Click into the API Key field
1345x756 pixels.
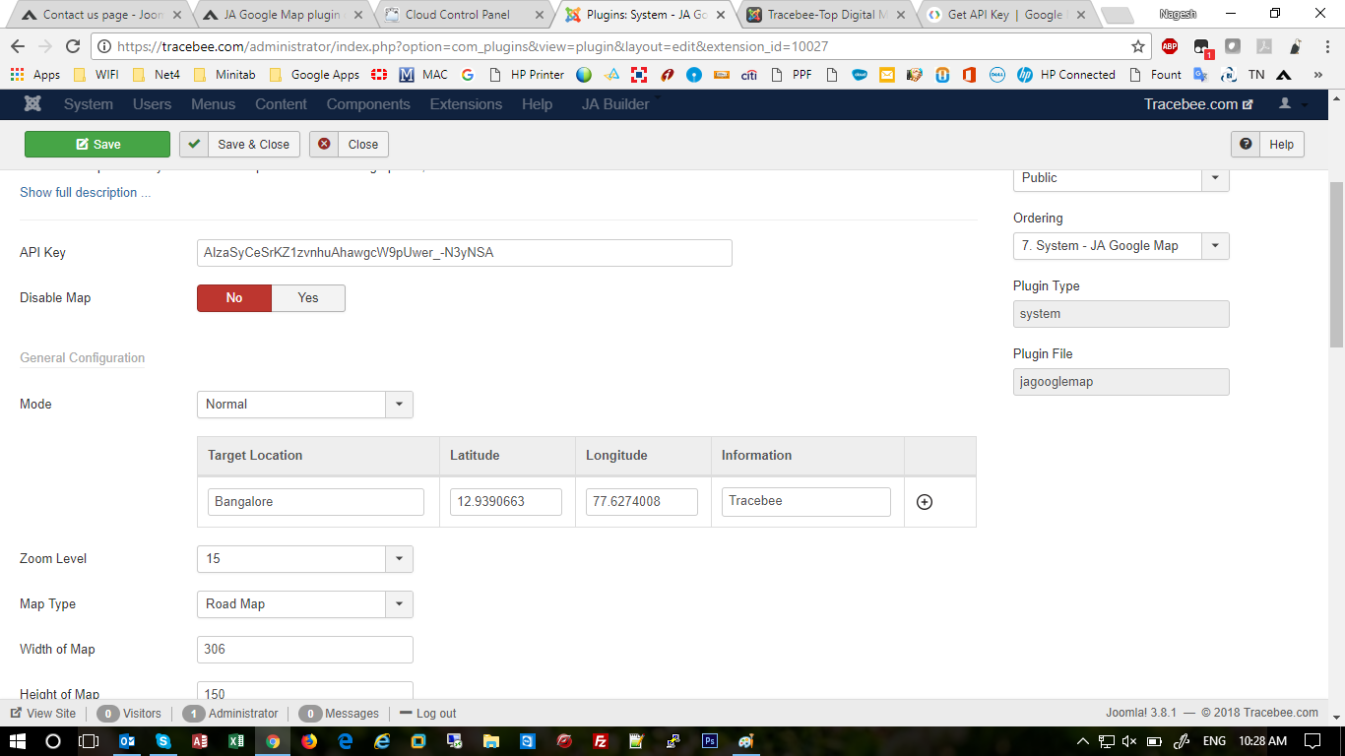[x=465, y=253]
